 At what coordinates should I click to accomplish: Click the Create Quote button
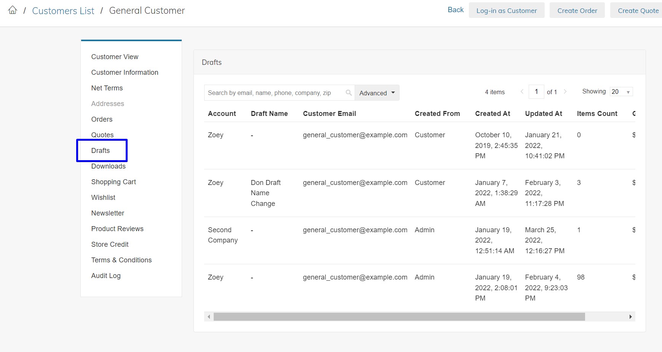coord(638,11)
